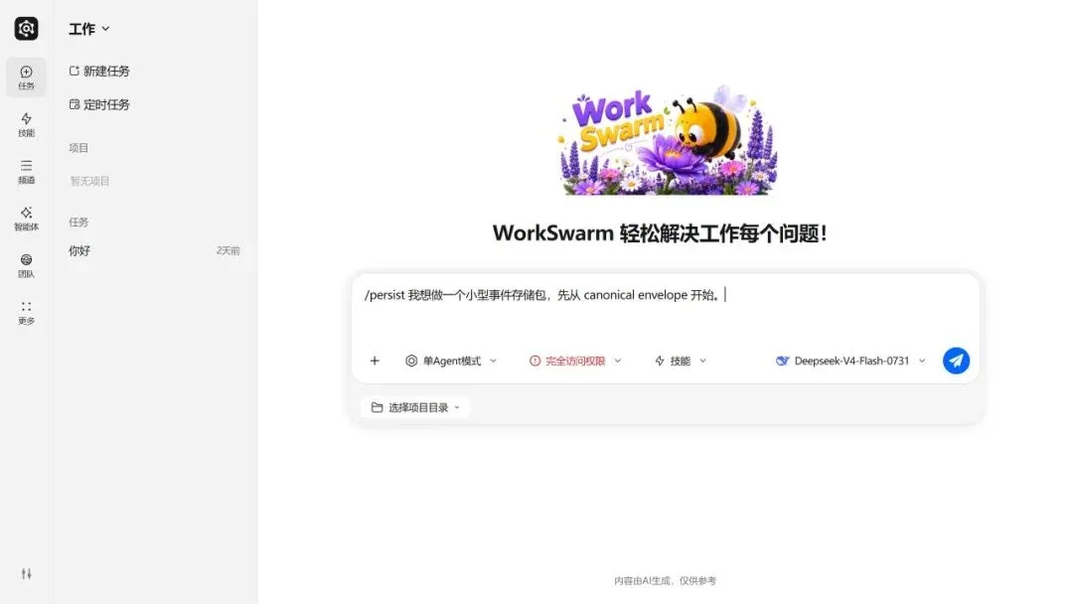Open the 团队 sidebar section
Screen dimensions: 1073x604
pos(26,265)
